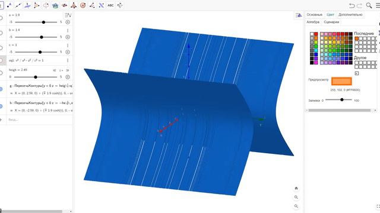
Task: Toggle the 3D view style bar icon
Action: point(299,15)
